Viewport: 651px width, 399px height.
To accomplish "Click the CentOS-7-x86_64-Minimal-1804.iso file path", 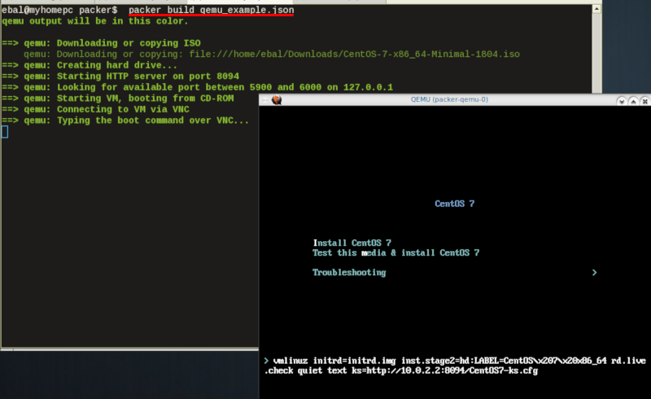I will click(x=354, y=54).
